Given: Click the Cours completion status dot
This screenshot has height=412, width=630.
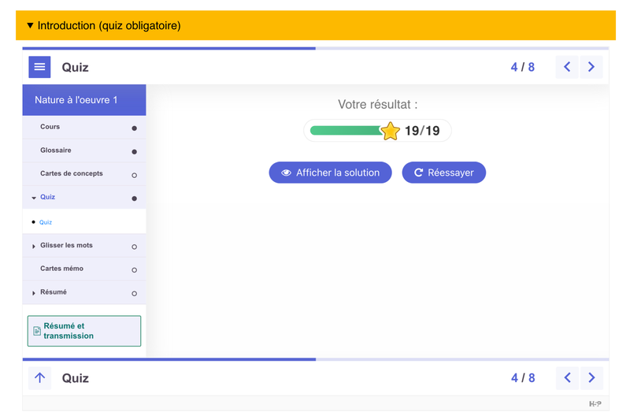Looking at the screenshot, I should click(x=134, y=128).
